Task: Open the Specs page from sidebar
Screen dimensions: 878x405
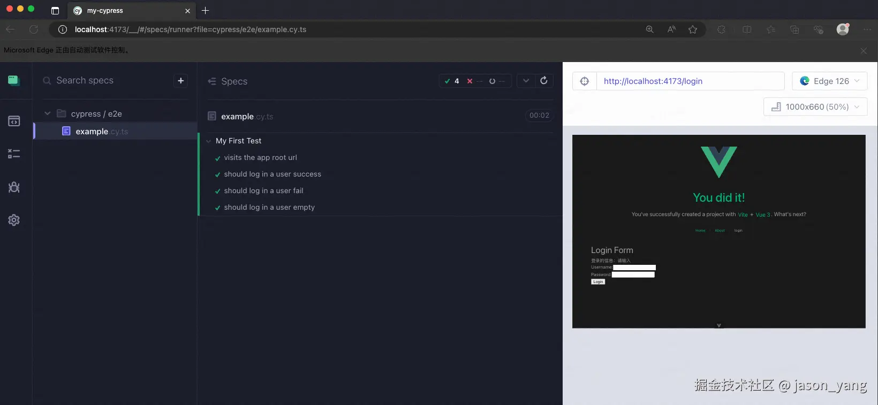Action: pos(14,121)
